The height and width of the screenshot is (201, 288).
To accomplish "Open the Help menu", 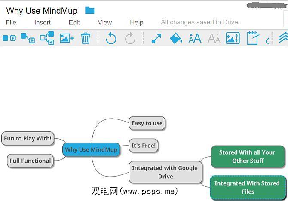I will click(x=137, y=22).
